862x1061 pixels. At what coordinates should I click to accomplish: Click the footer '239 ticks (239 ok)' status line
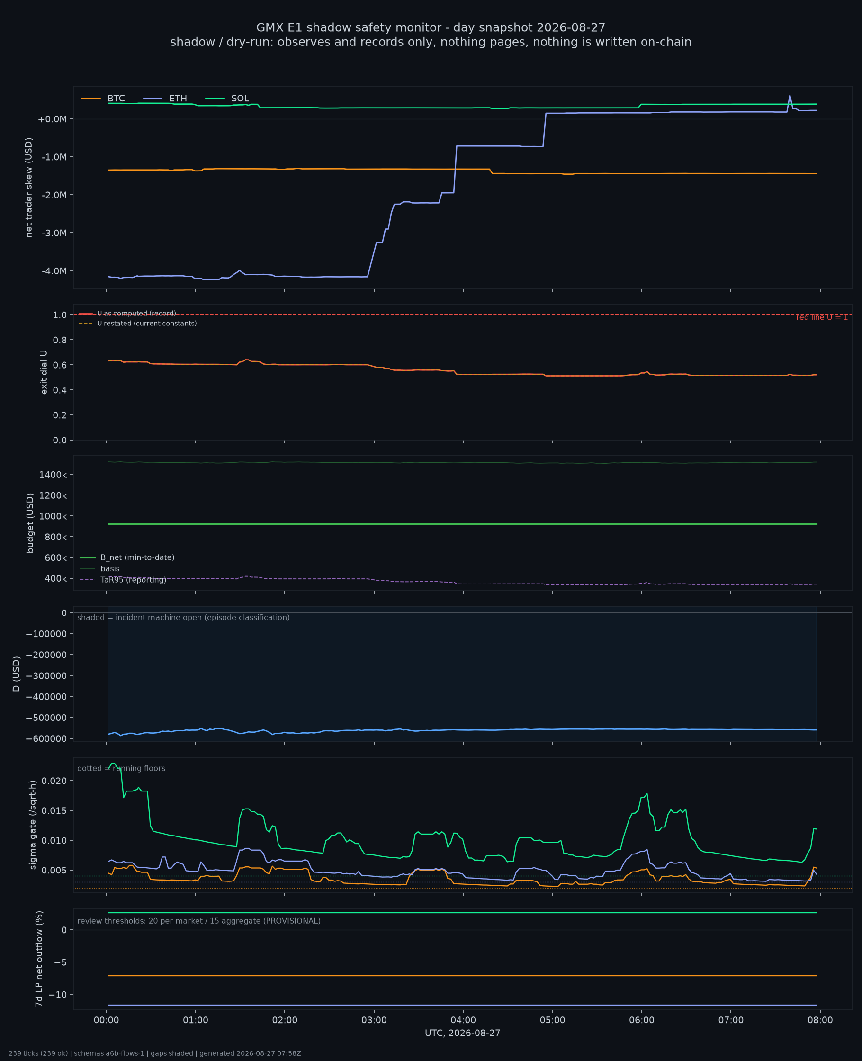point(154,1053)
